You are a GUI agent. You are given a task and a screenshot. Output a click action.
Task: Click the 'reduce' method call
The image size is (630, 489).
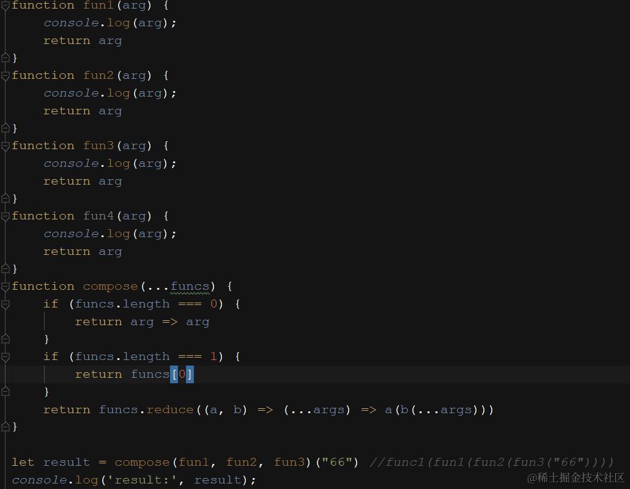(169, 410)
